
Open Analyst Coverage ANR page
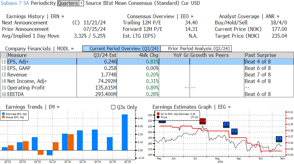click(x=249, y=16)
